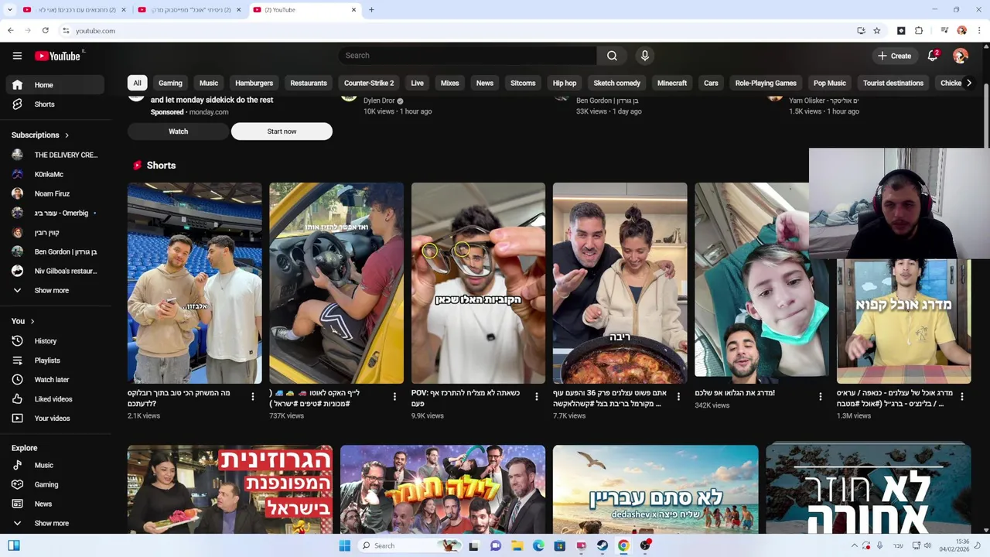Expand Show more under Explore
Image resolution: width=990 pixels, height=557 pixels.
(54, 524)
